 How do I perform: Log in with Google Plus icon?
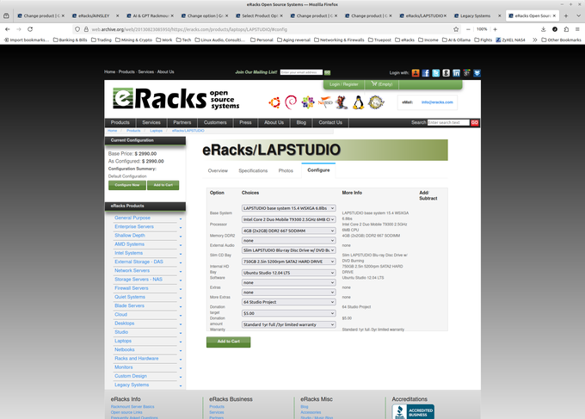(x=467, y=73)
